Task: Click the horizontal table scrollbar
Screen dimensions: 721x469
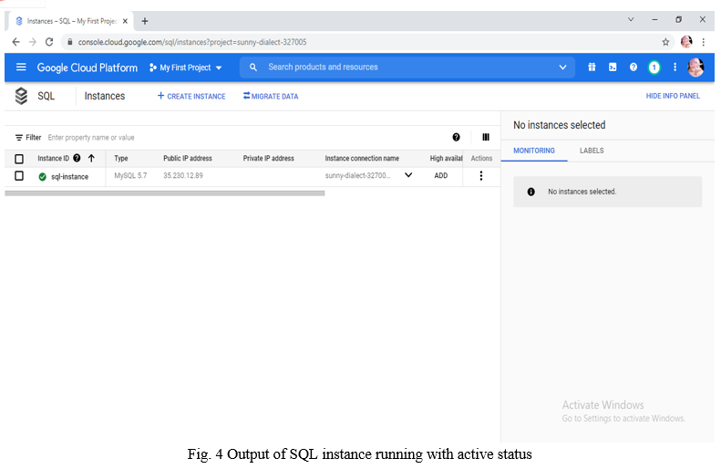Action: point(165,193)
